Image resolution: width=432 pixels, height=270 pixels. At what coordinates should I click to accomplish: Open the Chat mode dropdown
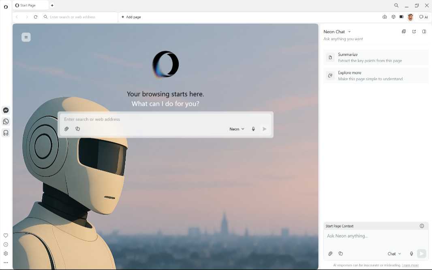(394, 254)
